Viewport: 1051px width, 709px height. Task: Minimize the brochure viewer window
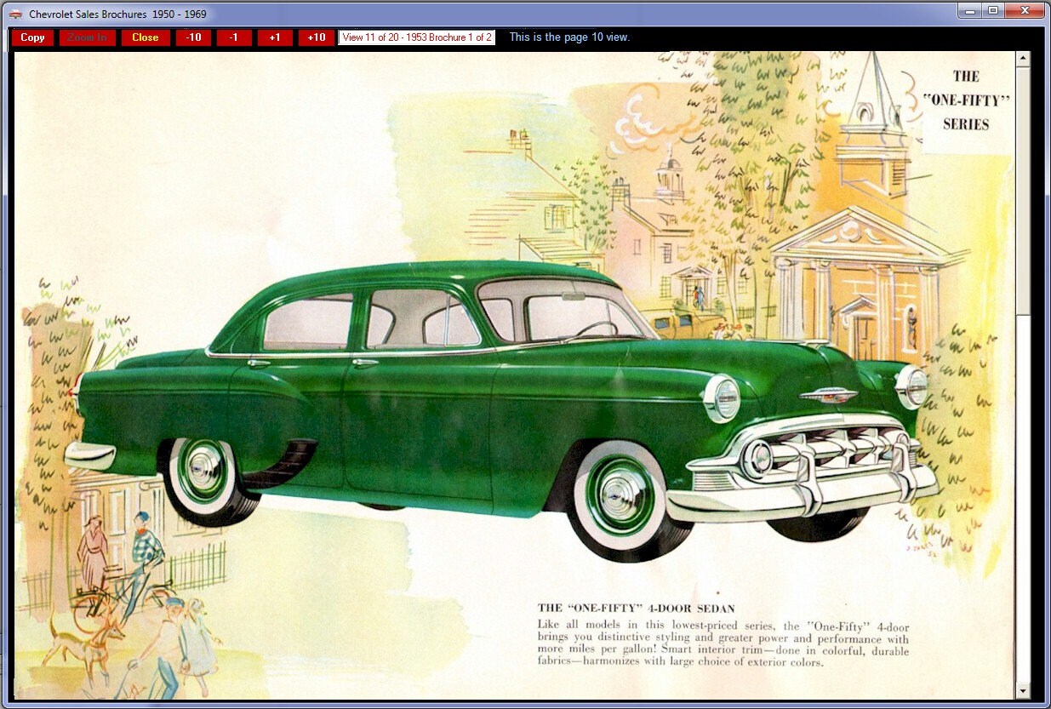(968, 11)
